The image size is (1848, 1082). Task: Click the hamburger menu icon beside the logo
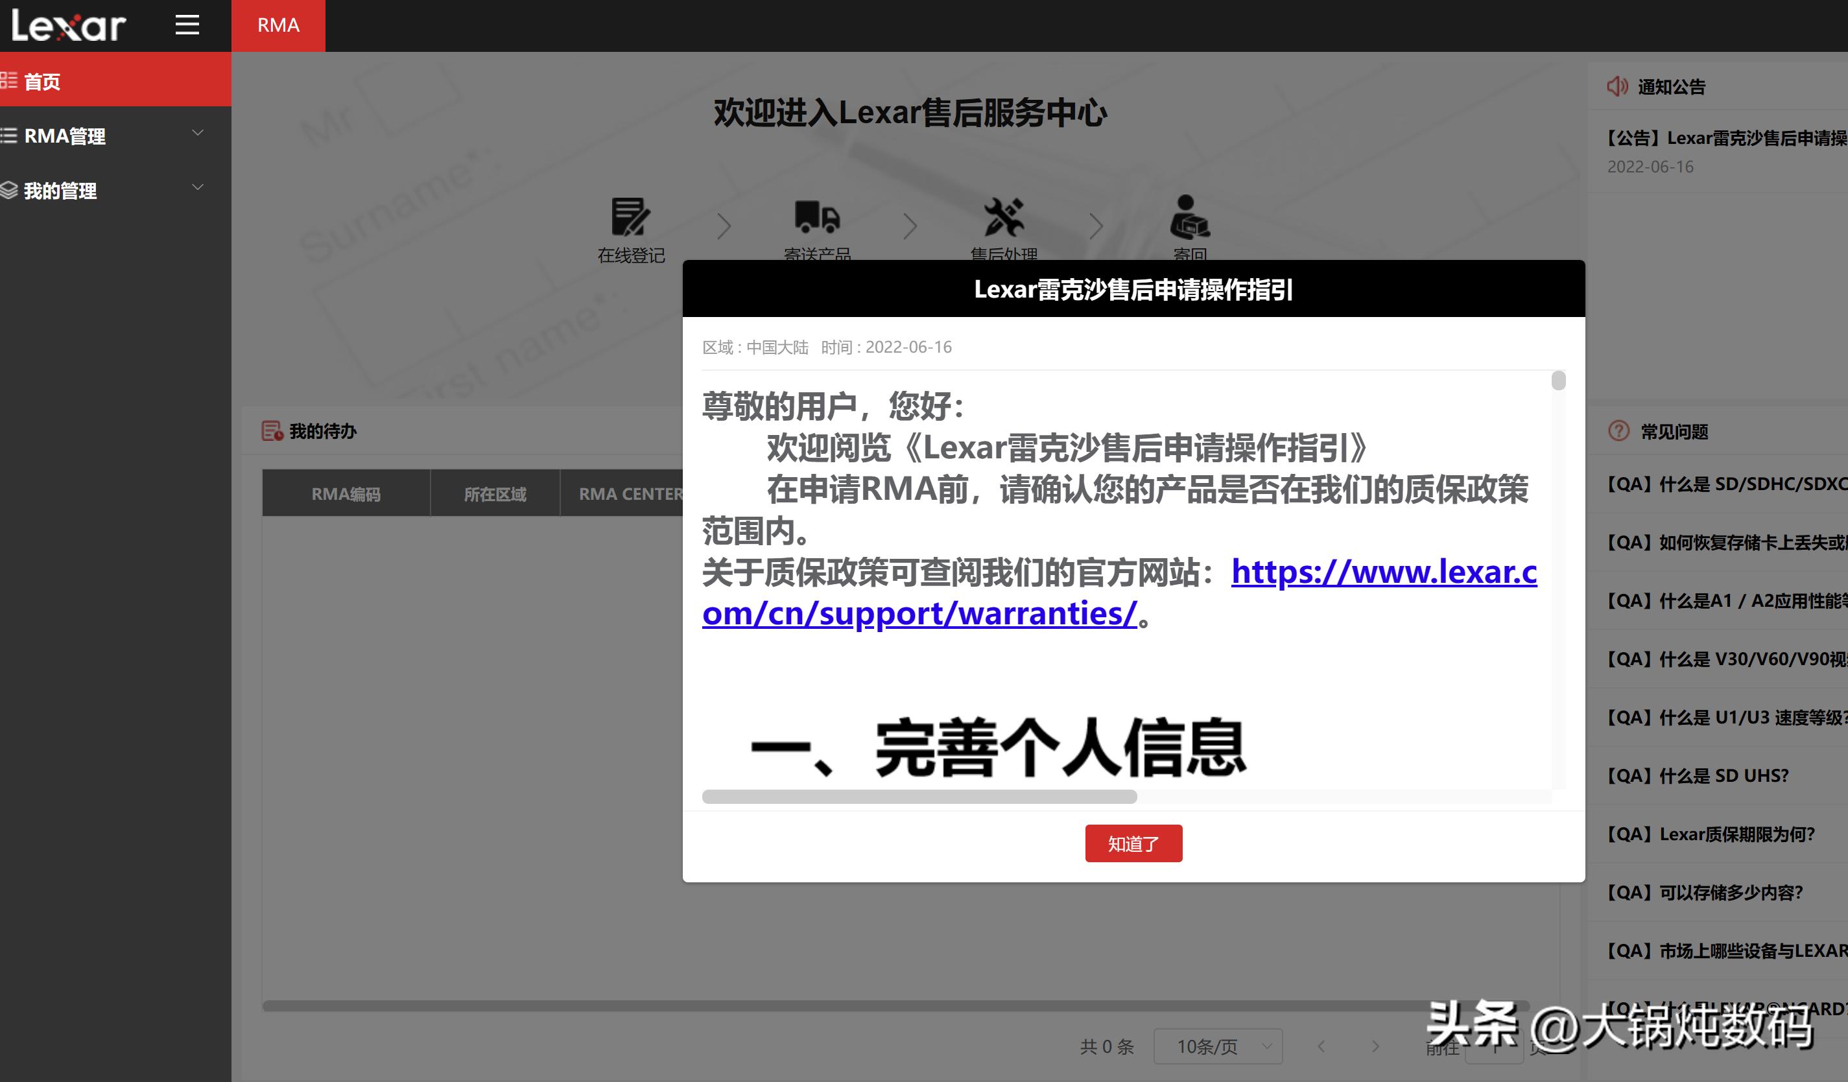point(188,24)
